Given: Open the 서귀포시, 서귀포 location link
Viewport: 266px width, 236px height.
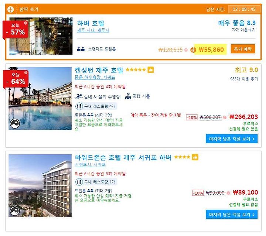Looking at the screenshot, I should [90, 165].
